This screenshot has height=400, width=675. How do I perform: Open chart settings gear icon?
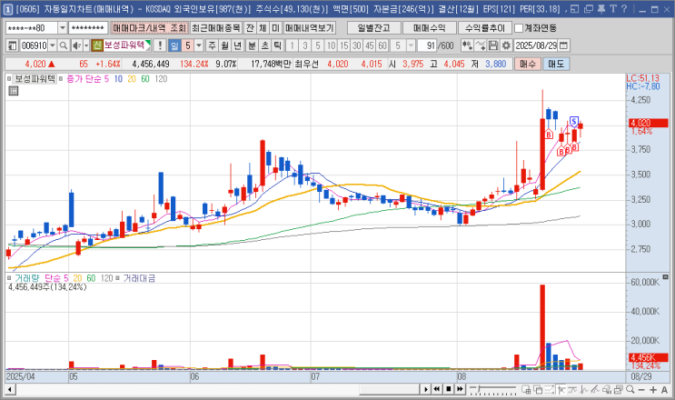coord(506,45)
